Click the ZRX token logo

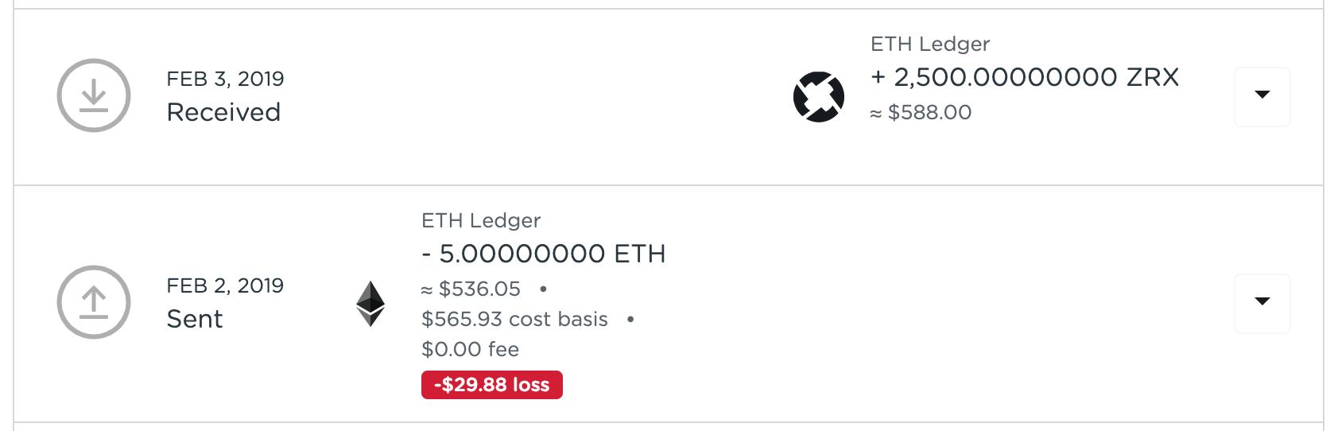coord(819,97)
